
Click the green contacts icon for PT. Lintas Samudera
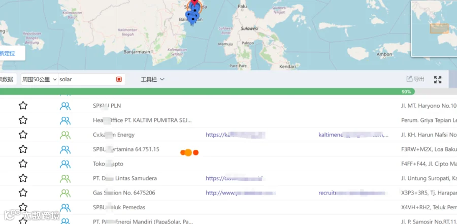click(65, 178)
